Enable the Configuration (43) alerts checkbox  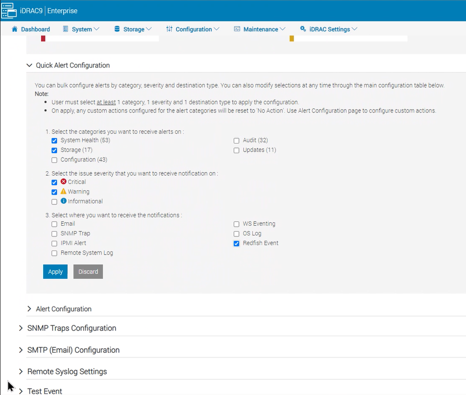click(x=54, y=160)
